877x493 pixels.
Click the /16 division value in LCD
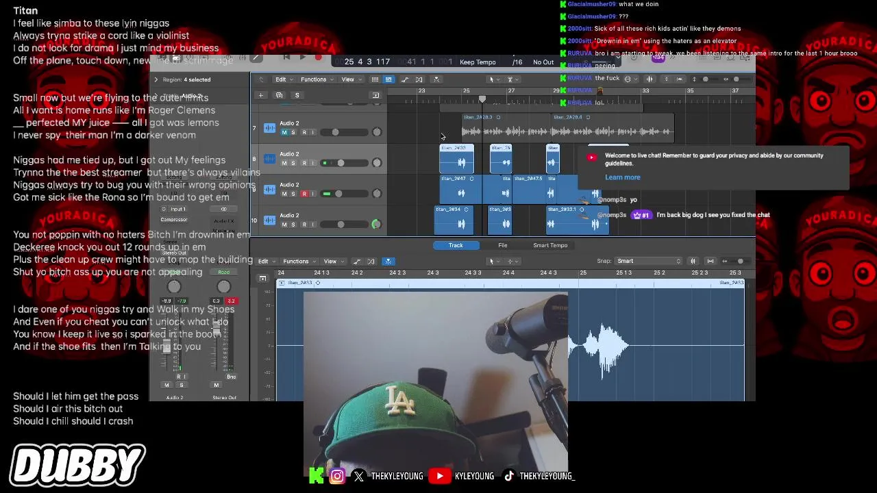point(517,62)
